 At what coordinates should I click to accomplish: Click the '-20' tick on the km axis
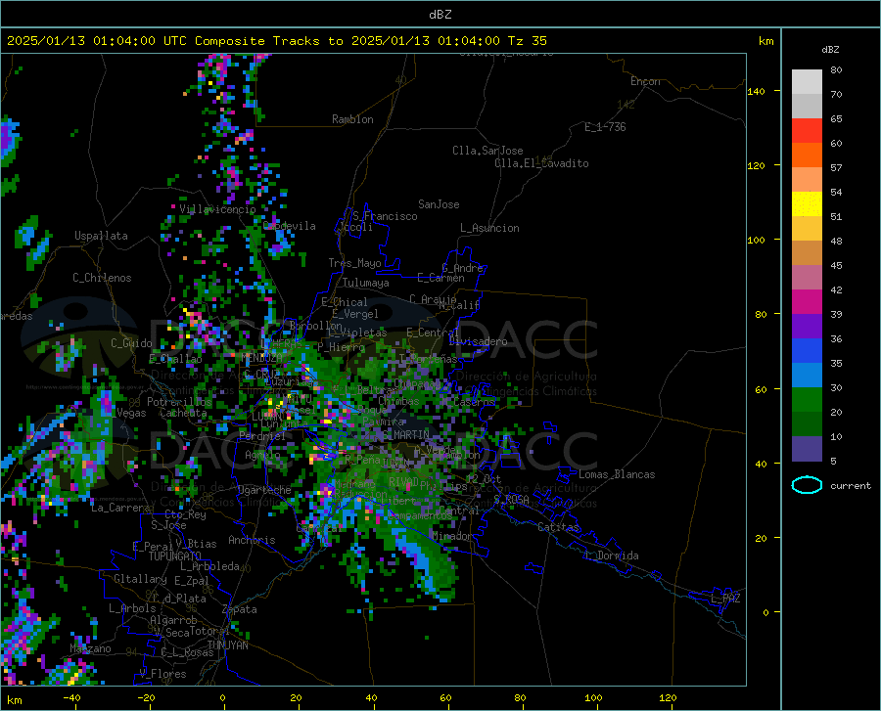pos(146,697)
